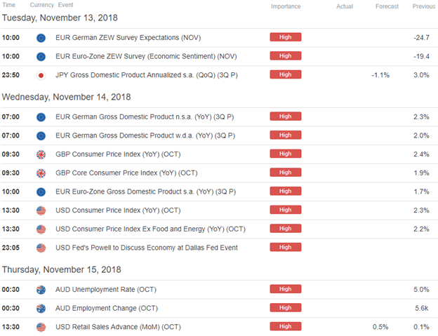
Task: Click EUR flag icon for German ZEW Survey
Action: tap(41, 38)
